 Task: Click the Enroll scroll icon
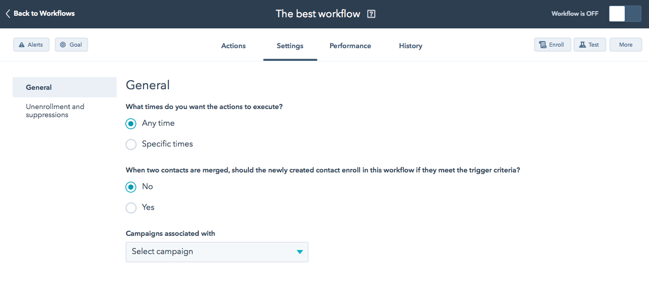(543, 45)
